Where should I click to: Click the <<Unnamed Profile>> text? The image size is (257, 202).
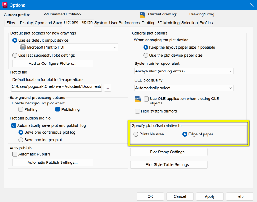(x=62, y=14)
